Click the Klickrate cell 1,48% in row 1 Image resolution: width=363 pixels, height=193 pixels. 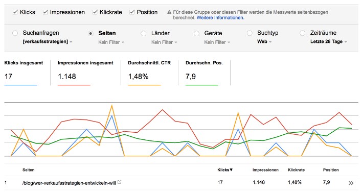(x=294, y=182)
